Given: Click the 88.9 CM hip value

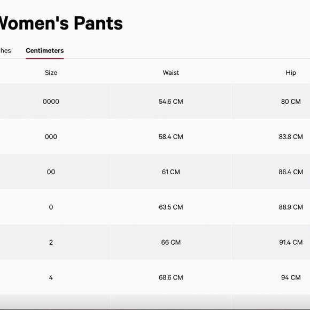Looking at the screenshot, I should coord(291,207).
